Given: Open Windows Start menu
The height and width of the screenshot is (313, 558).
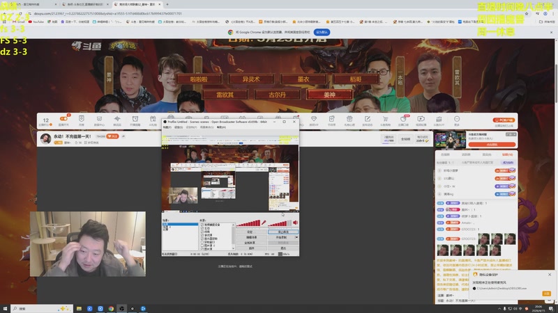Looking at the screenshot, I should 5,309.
